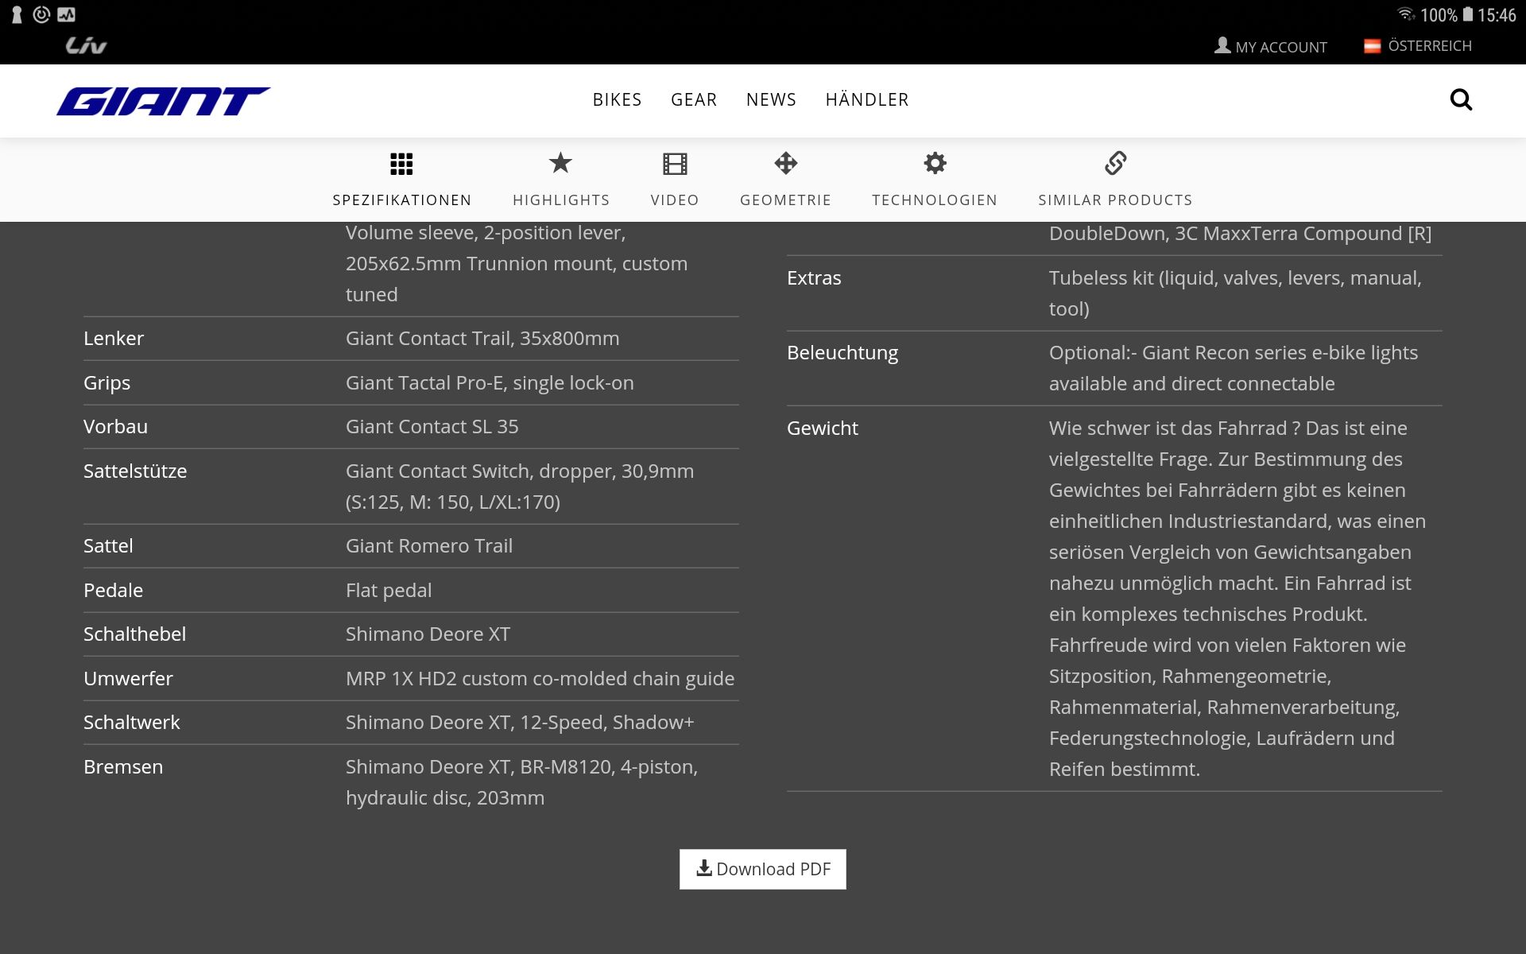The image size is (1526, 954).
Task: Open BIKES menu
Action: (x=617, y=99)
